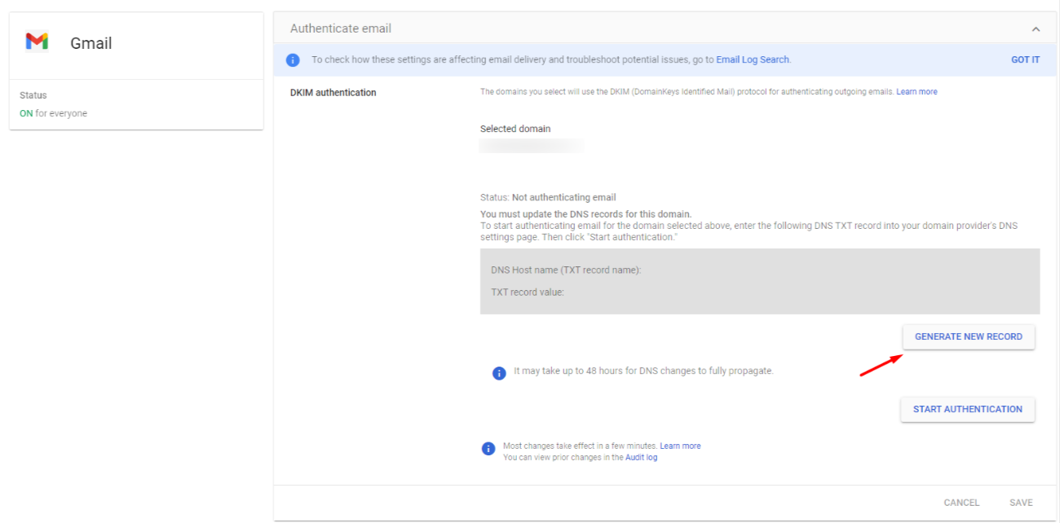Viewport: 1060px width, 523px height.
Task: Click the info icon beside the 48 hours note
Action: click(499, 372)
